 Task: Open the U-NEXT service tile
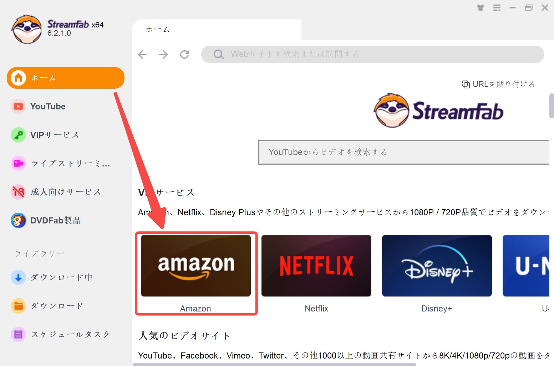526,266
